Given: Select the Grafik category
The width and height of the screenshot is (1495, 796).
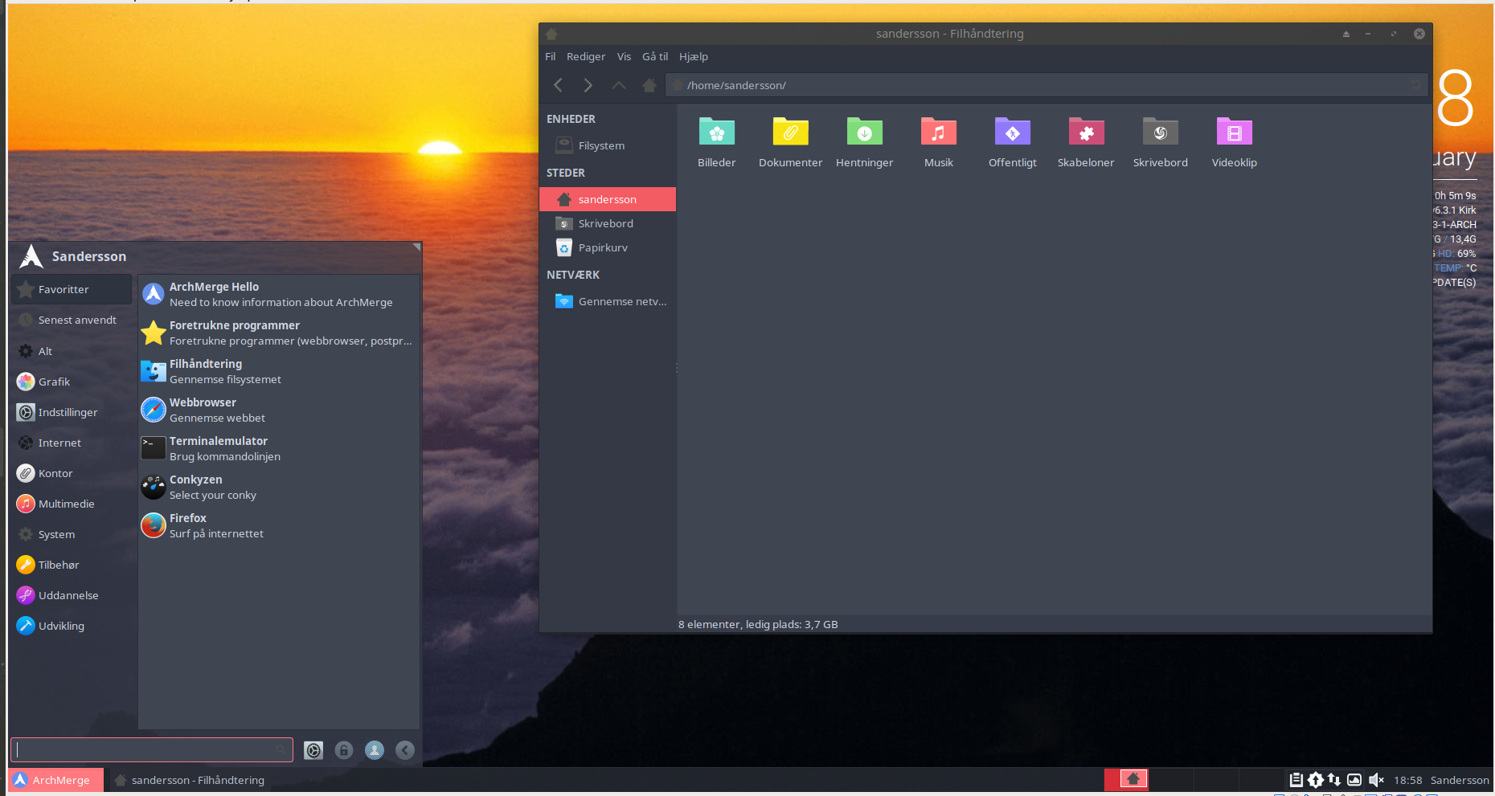Looking at the screenshot, I should coord(72,382).
